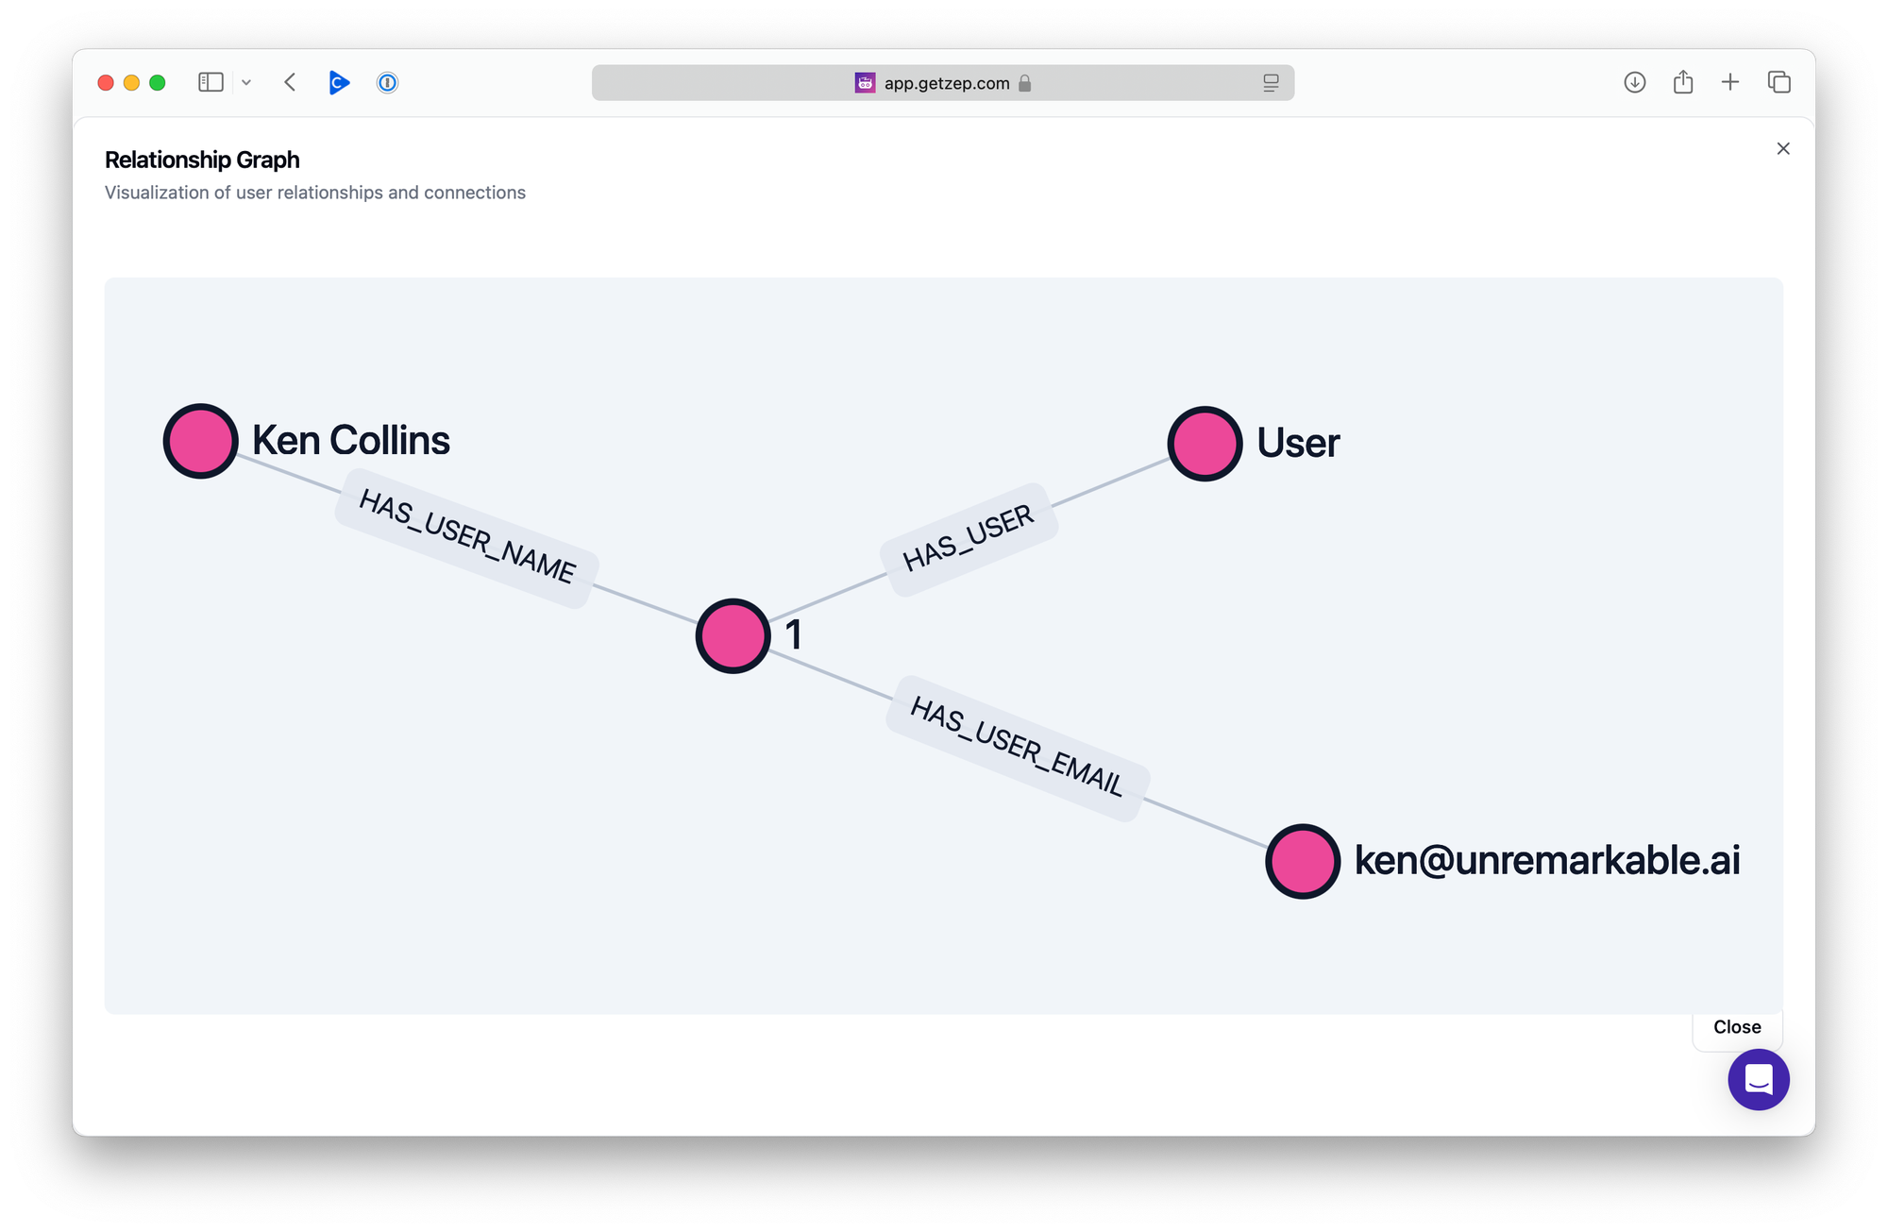The width and height of the screenshot is (1888, 1232).
Task: Click the Relationship Graph heading
Action: (201, 160)
